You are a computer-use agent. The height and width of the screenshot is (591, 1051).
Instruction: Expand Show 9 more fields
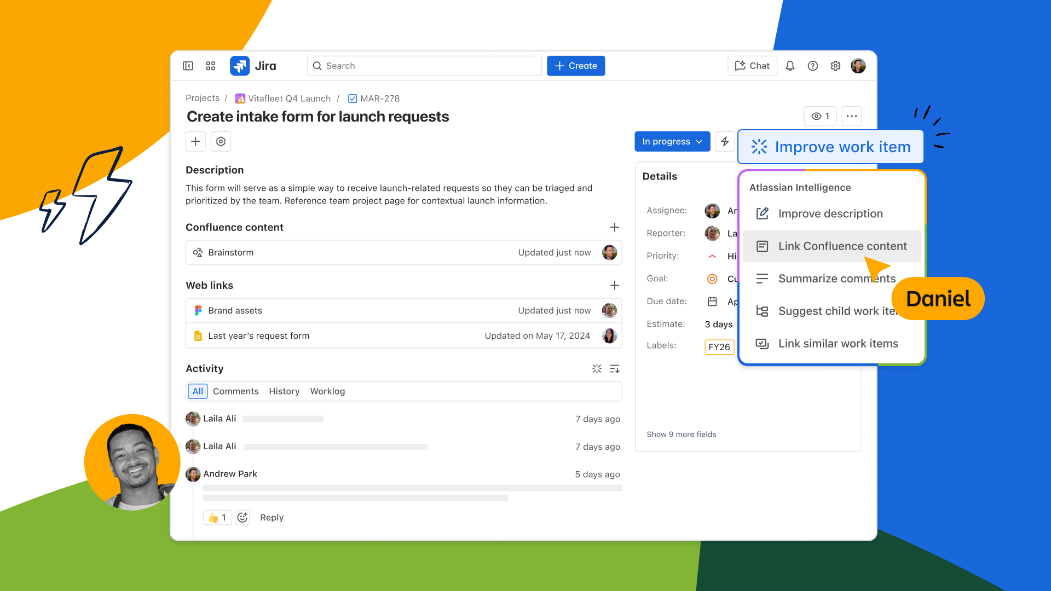point(682,434)
